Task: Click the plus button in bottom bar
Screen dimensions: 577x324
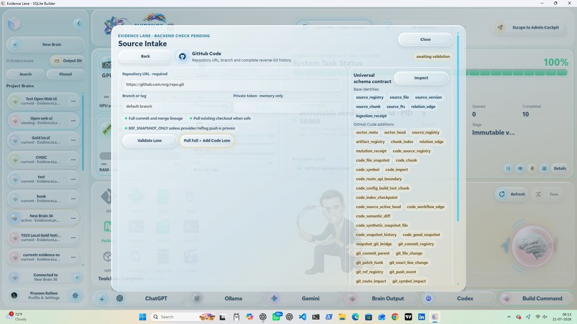Action: pyautogui.click(x=102, y=299)
